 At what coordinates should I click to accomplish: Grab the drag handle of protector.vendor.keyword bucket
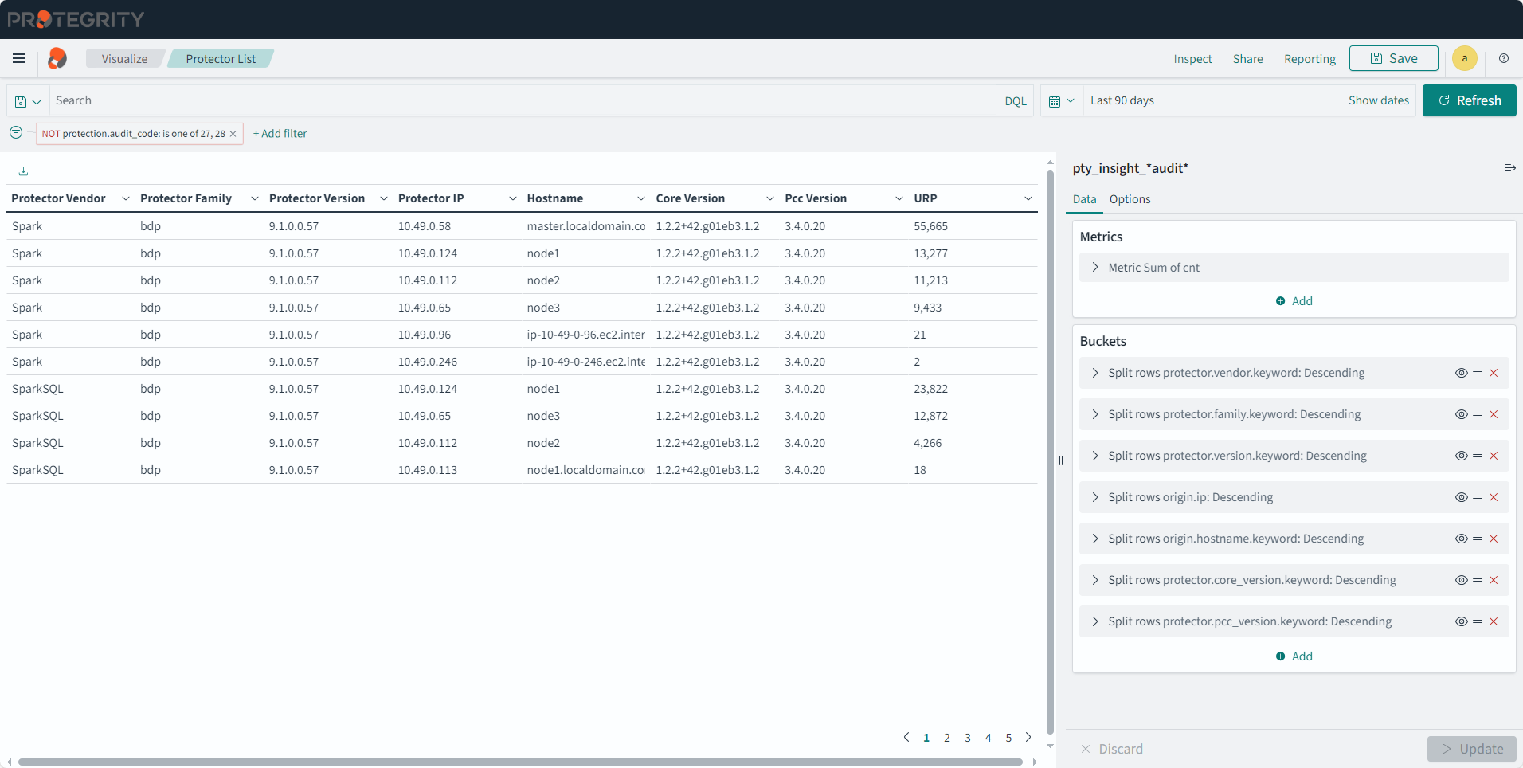[1478, 373]
